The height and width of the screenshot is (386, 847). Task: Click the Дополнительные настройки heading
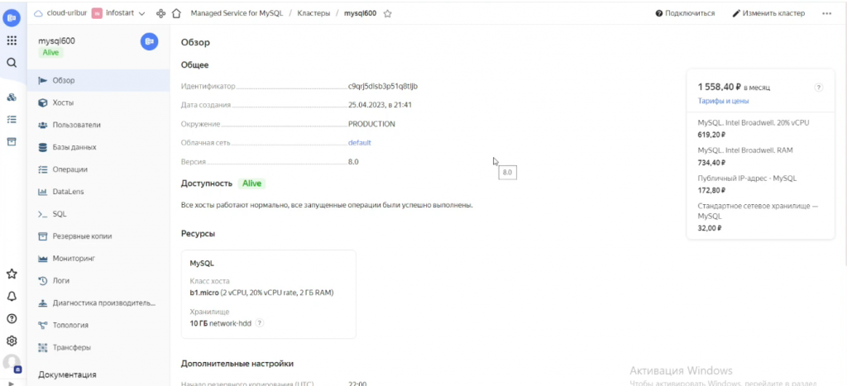(x=237, y=364)
